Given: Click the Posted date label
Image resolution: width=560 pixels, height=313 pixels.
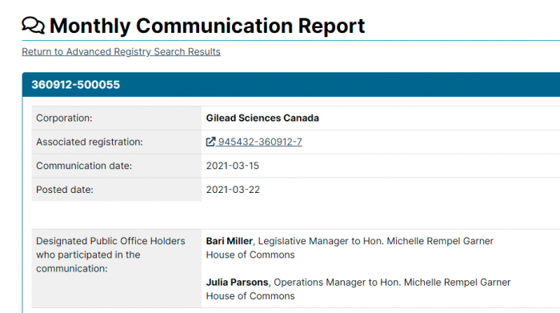Looking at the screenshot, I should [65, 190].
